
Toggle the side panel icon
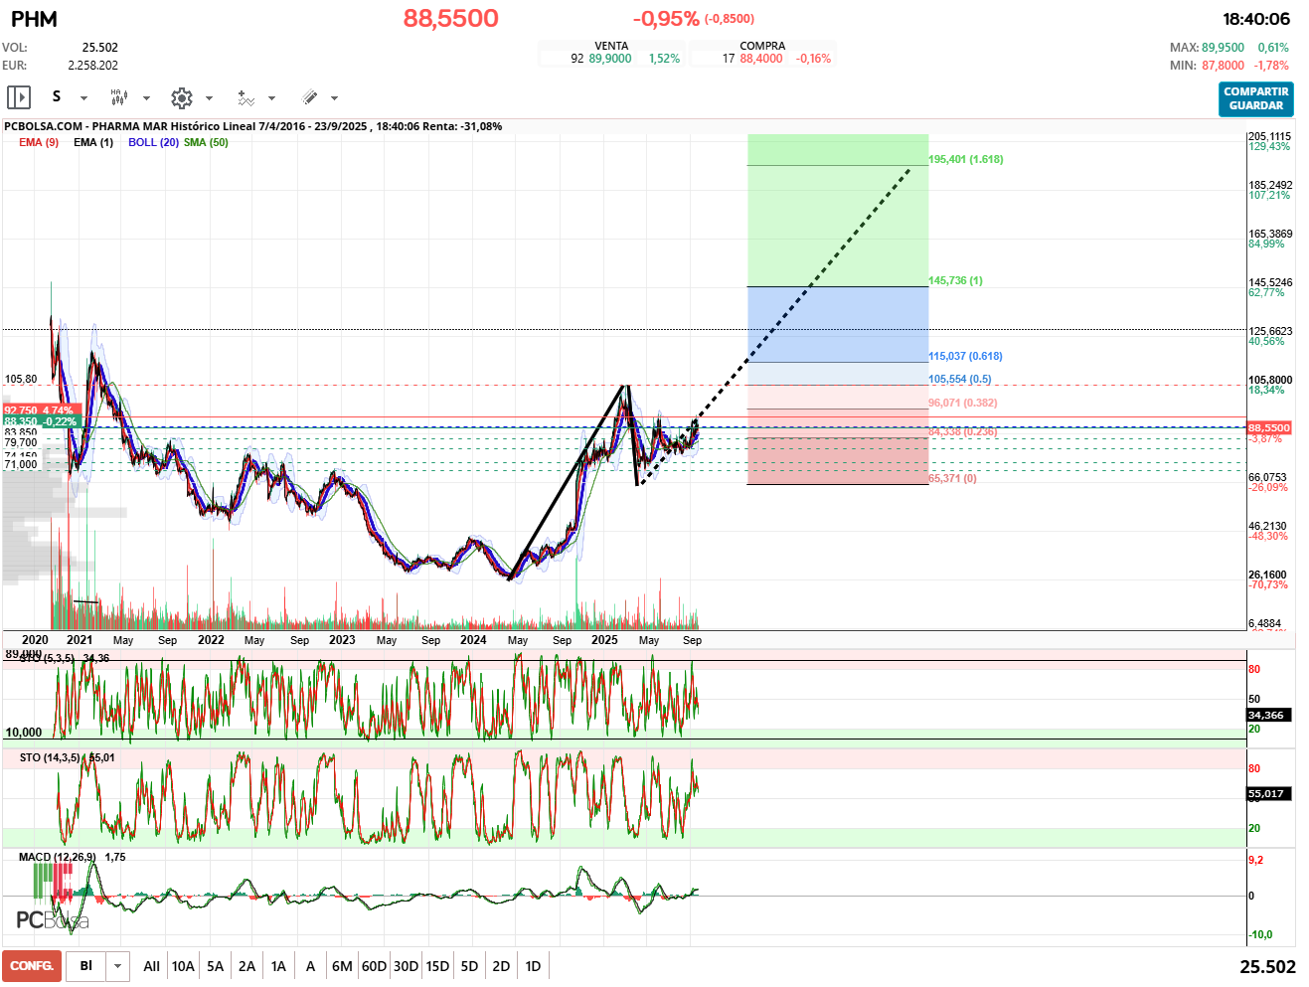point(19,97)
